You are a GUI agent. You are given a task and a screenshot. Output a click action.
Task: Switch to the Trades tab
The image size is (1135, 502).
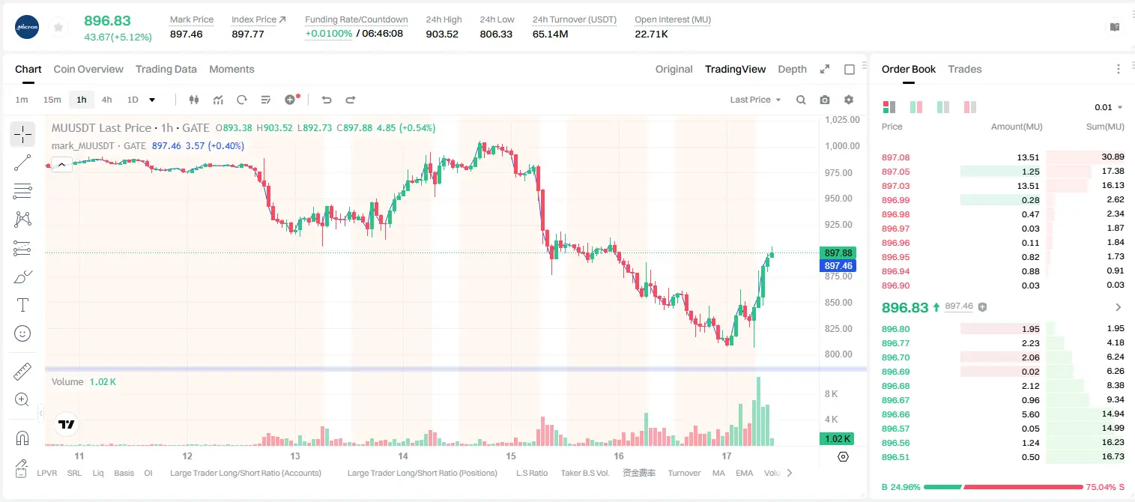coord(965,69)
